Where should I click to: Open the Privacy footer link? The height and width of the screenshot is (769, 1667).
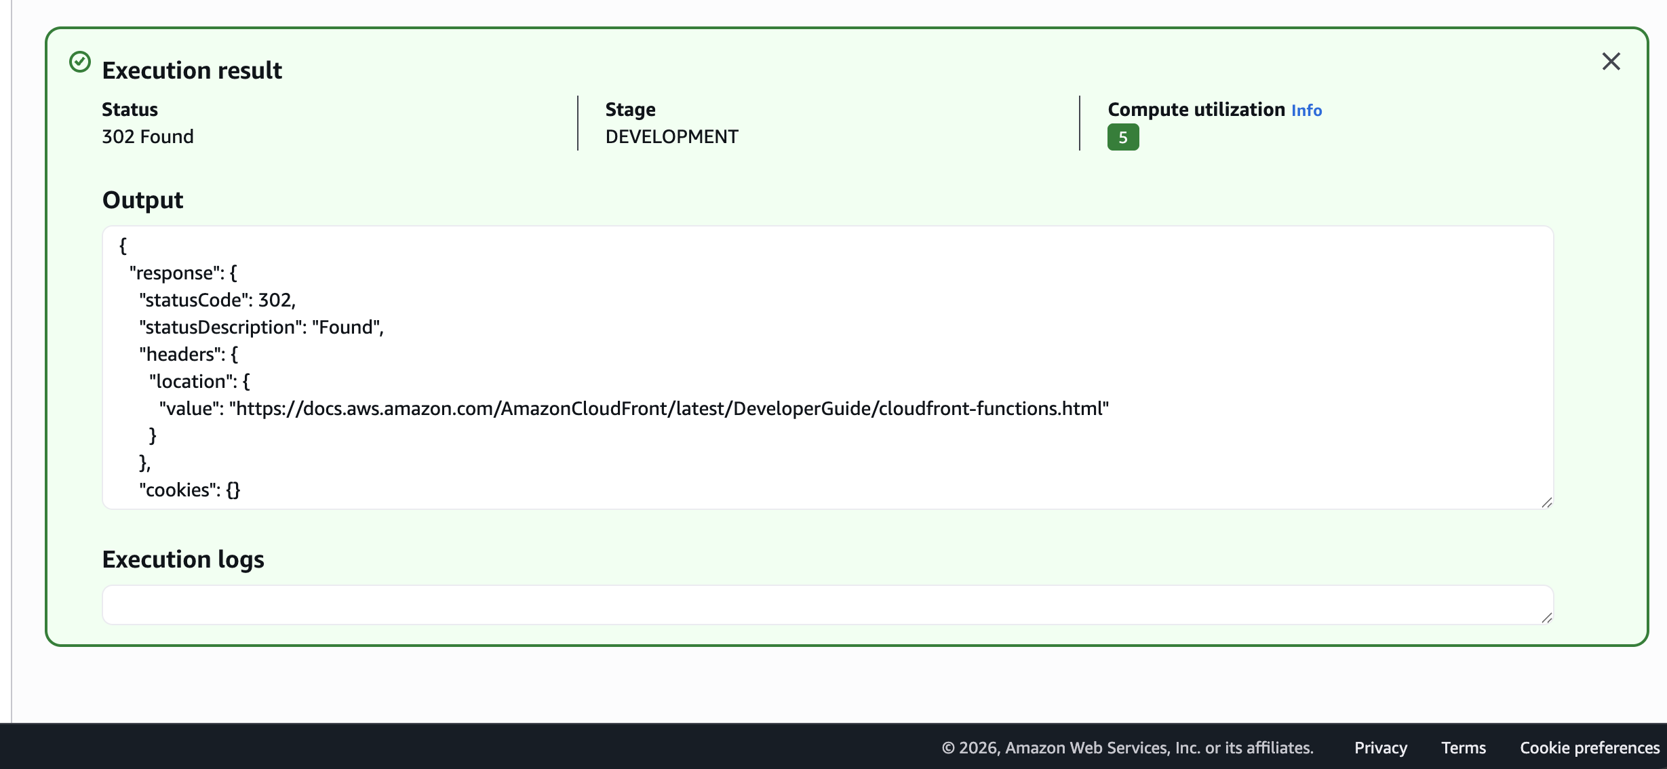click(x=1380, y=748)
